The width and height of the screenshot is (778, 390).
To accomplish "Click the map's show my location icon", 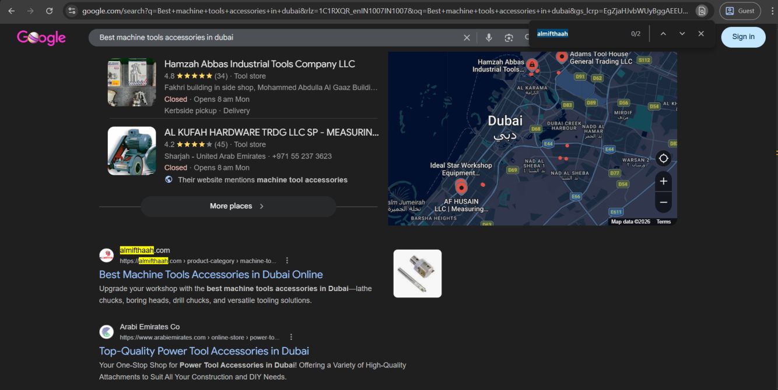I will pyautogui.click(x=663, y=158).
